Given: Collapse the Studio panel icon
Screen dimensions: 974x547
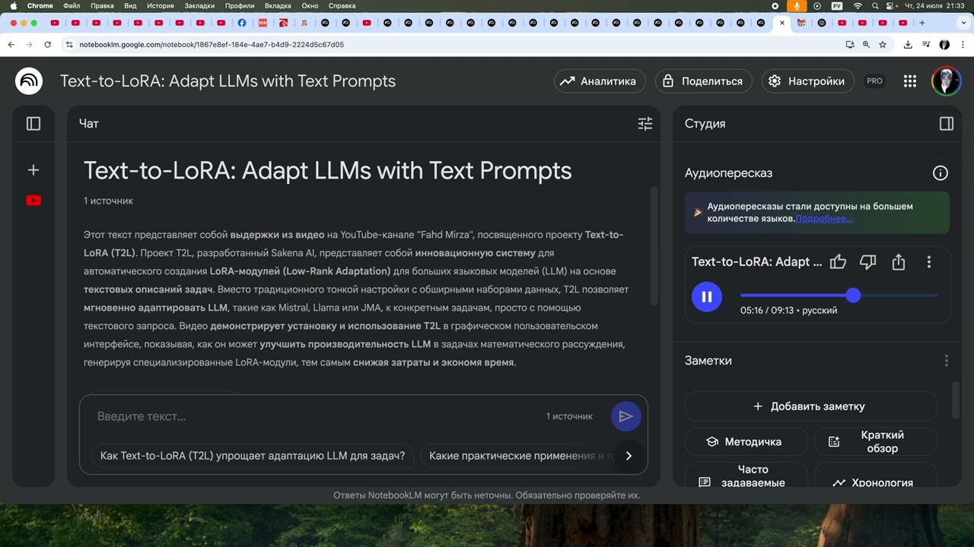Looking at the screenshot, I should (947, 123).
